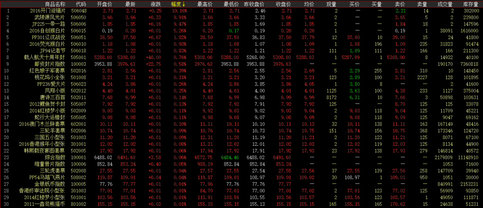
Task: Select the JP225一带一路 row name
Action: click(x=49, y=24)
